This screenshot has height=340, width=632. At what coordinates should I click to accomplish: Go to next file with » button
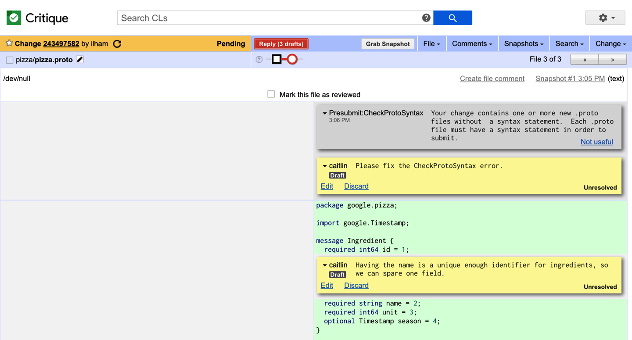point(612,60)
